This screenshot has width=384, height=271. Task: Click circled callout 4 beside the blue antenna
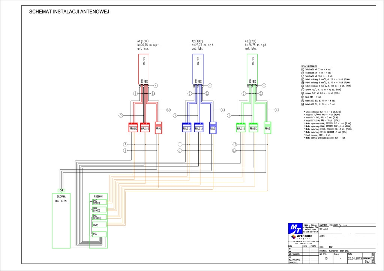(210, 85)
